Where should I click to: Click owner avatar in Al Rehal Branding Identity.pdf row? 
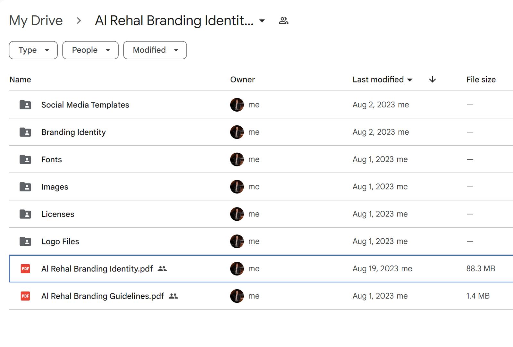point(237,268)
